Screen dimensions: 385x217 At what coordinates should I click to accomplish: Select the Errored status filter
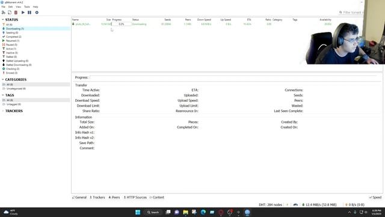(x=11, y=73)
